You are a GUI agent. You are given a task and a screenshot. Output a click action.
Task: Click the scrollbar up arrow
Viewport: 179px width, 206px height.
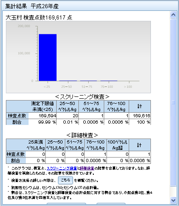click(173, 15)
